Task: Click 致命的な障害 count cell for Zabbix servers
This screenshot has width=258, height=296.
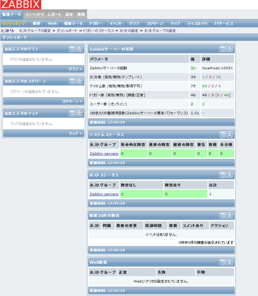Action: click(133, 154)
